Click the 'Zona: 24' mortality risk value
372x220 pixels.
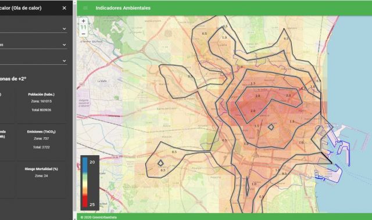click(41, 176)
